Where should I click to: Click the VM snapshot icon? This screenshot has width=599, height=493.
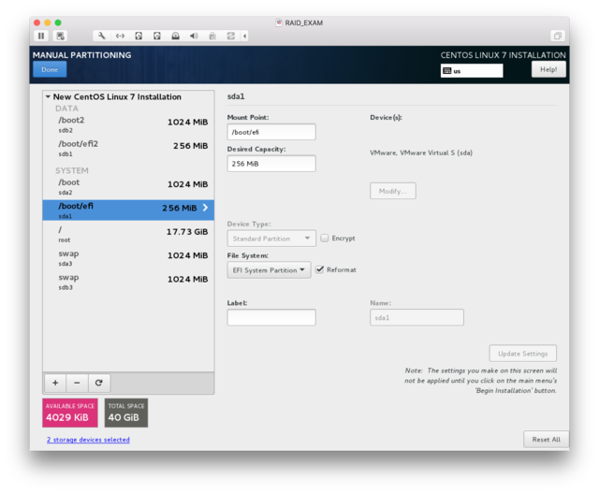point(61,36)
